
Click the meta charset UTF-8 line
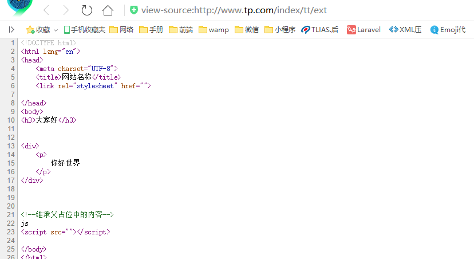[77, 69]
